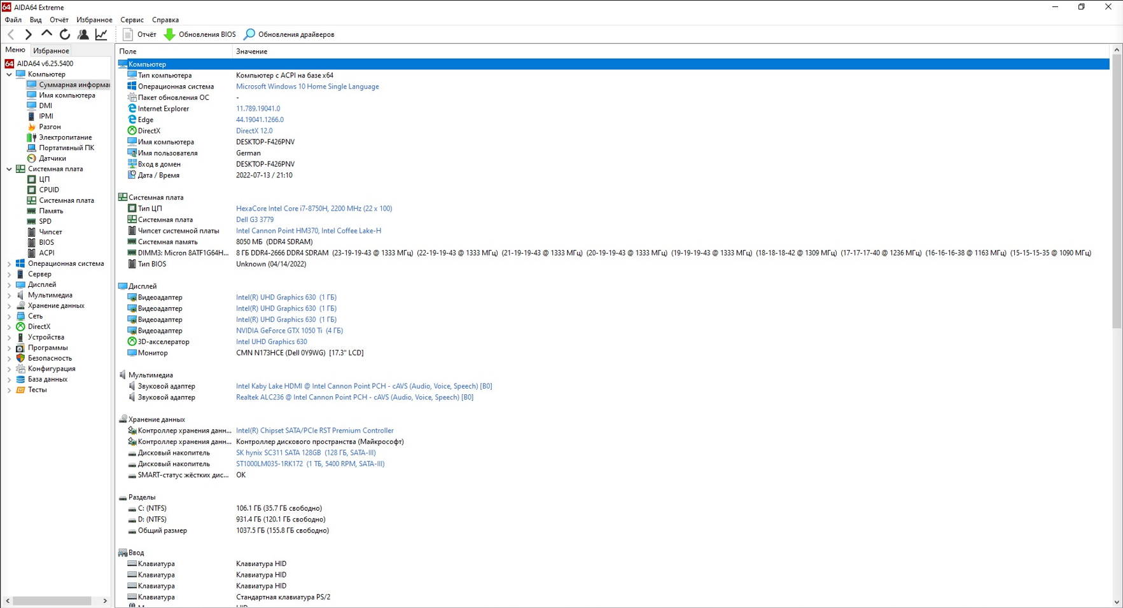Click the Отчёт toolbar button
The height and width of the screenshot is (608, 1123).
[139, 34]
